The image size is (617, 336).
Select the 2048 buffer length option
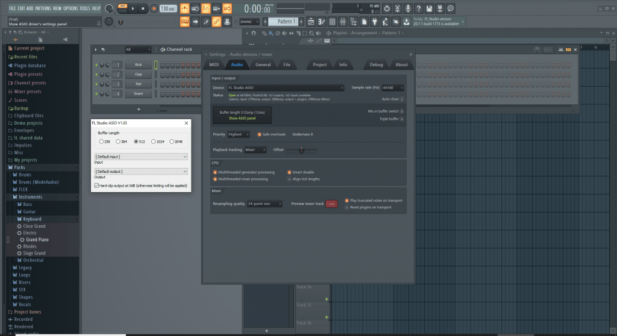point(172,142)
